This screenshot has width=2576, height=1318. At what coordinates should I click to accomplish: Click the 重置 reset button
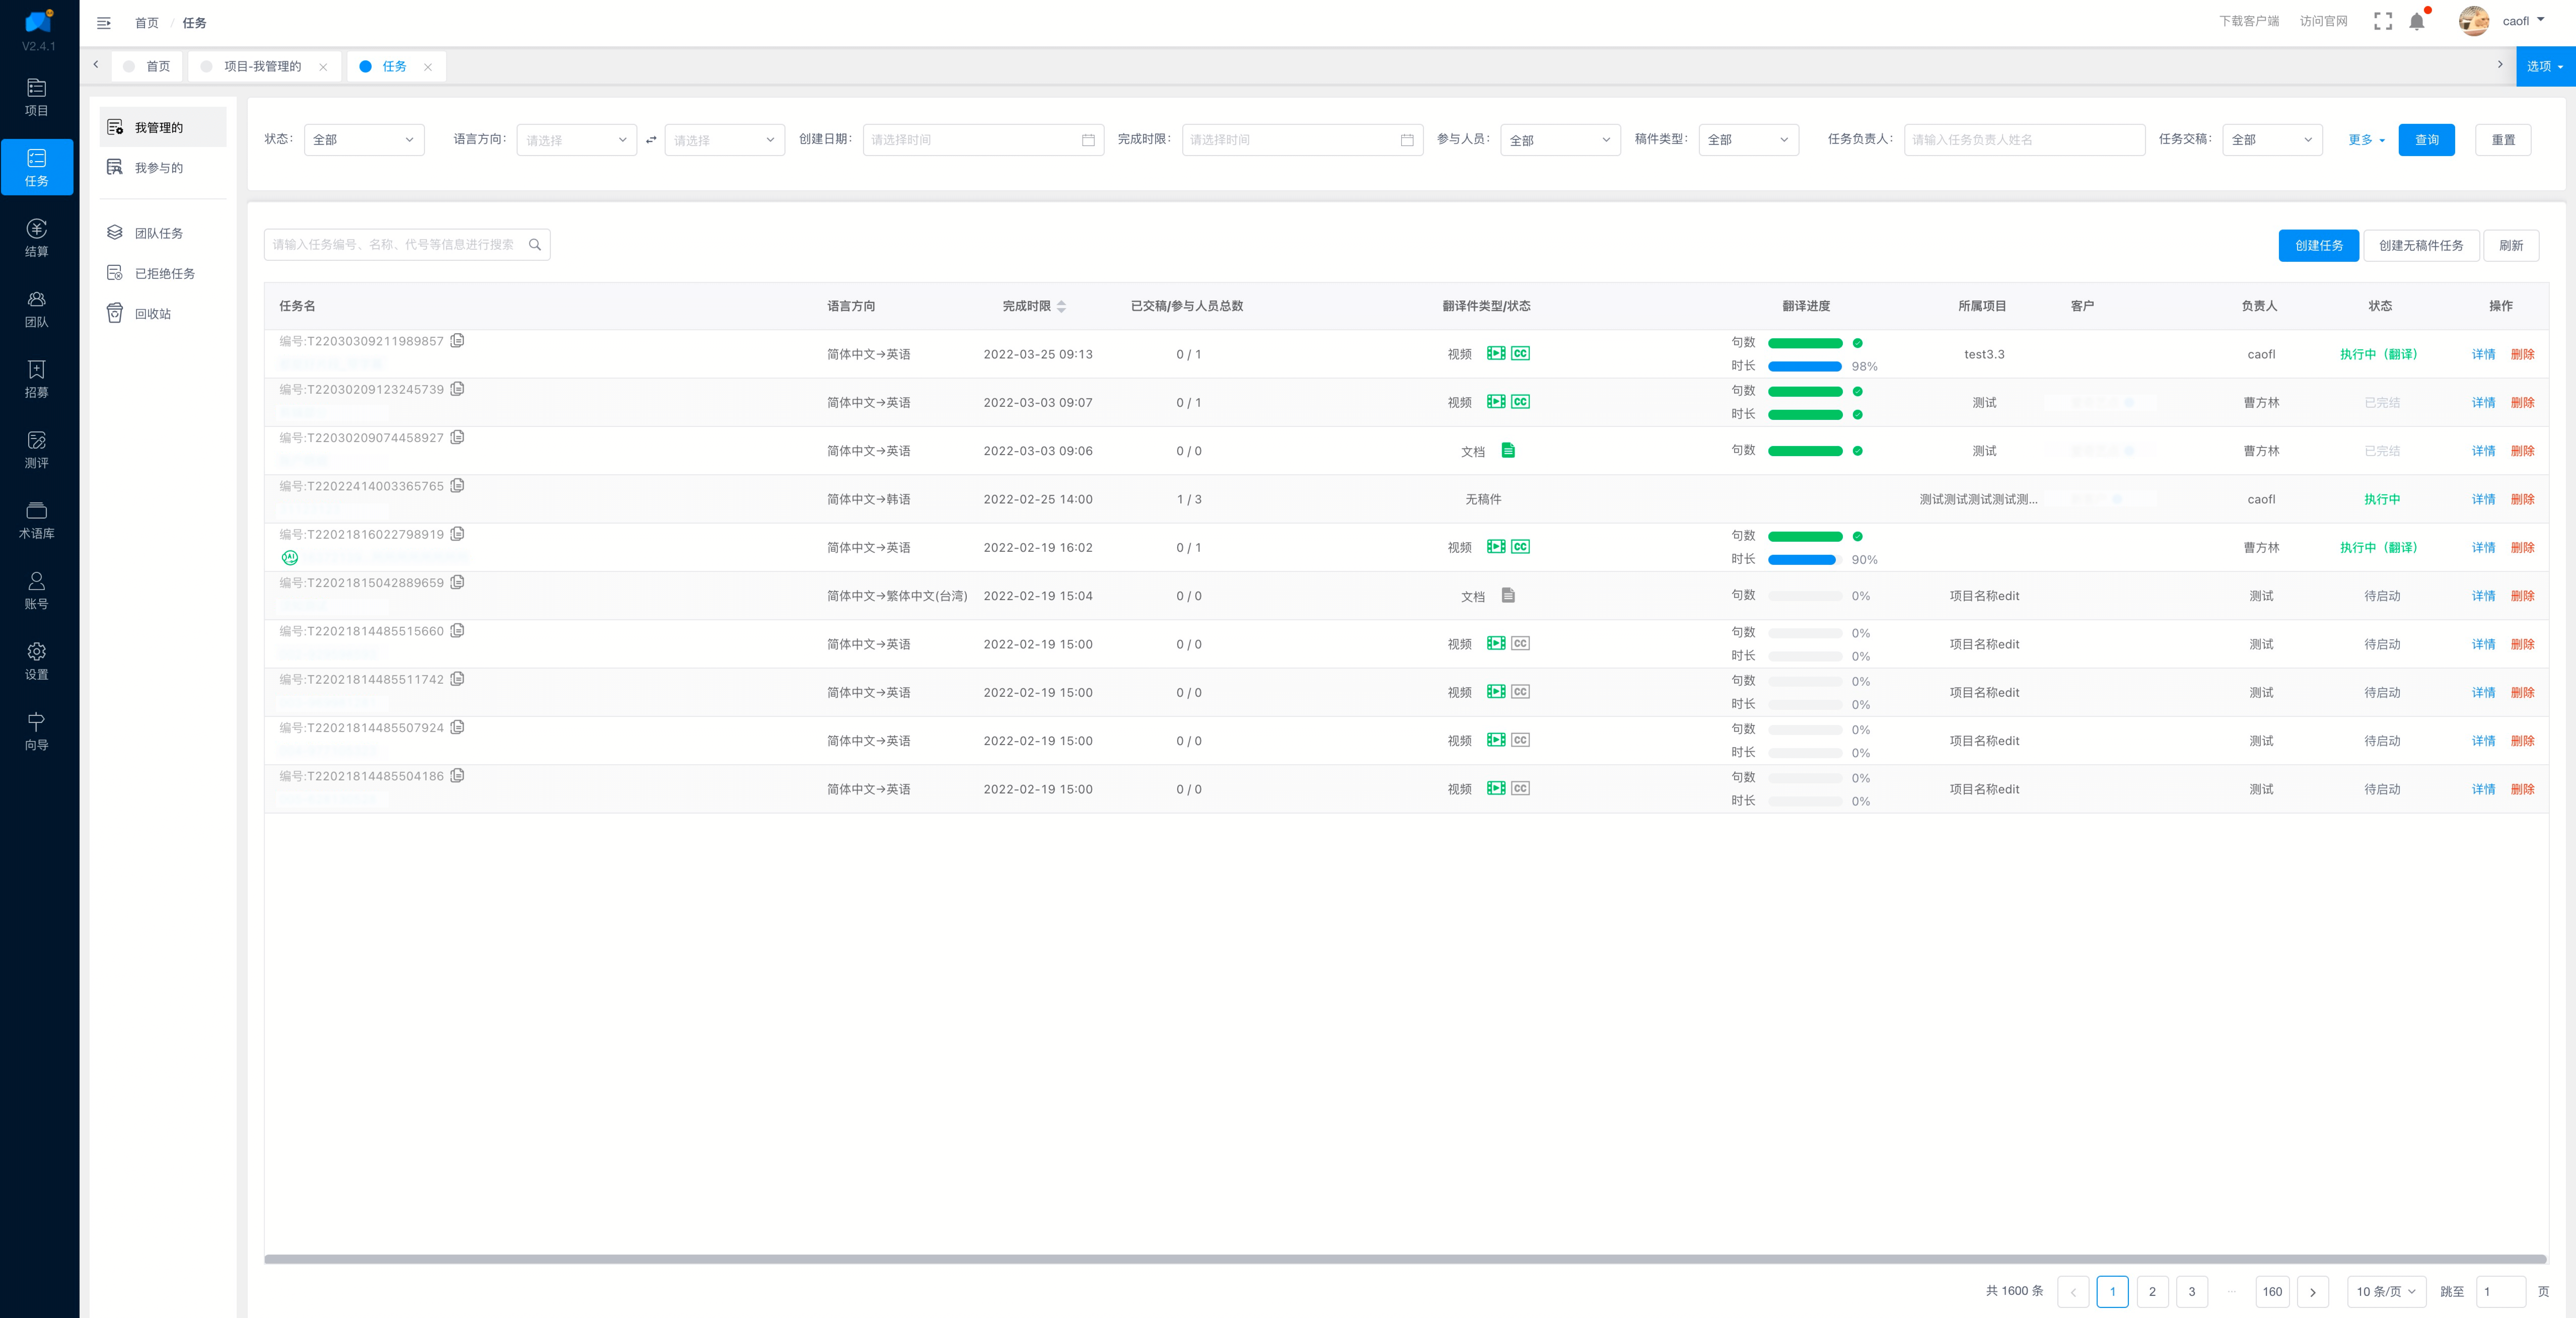click(x=2503, y=140)
